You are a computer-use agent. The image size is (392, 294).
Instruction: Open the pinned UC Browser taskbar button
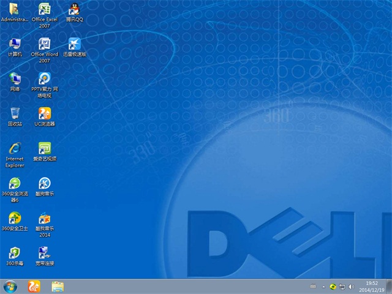click(x=34, y=286)
